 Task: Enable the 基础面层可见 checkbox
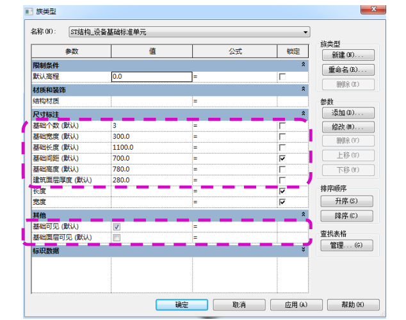(x=117, y=238)
